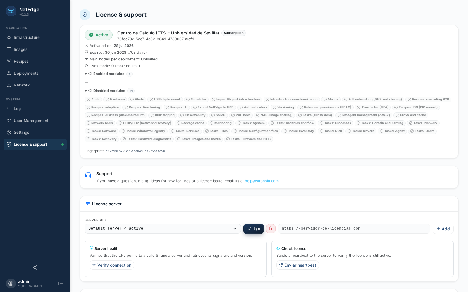Click the Support headset icon
The width and height of the screenshot is (468, 292).
[x=88, y=175]
